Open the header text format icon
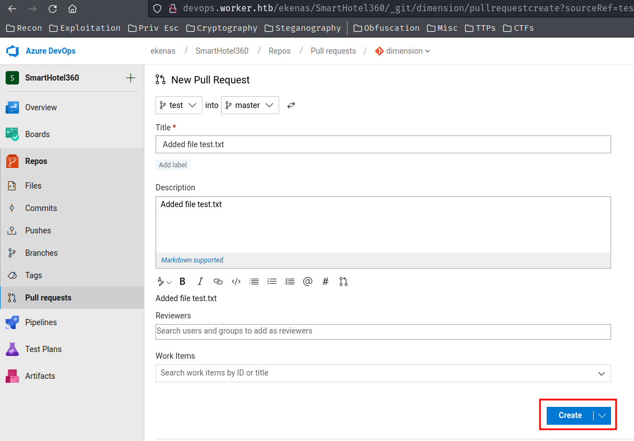 pos(164,282)
